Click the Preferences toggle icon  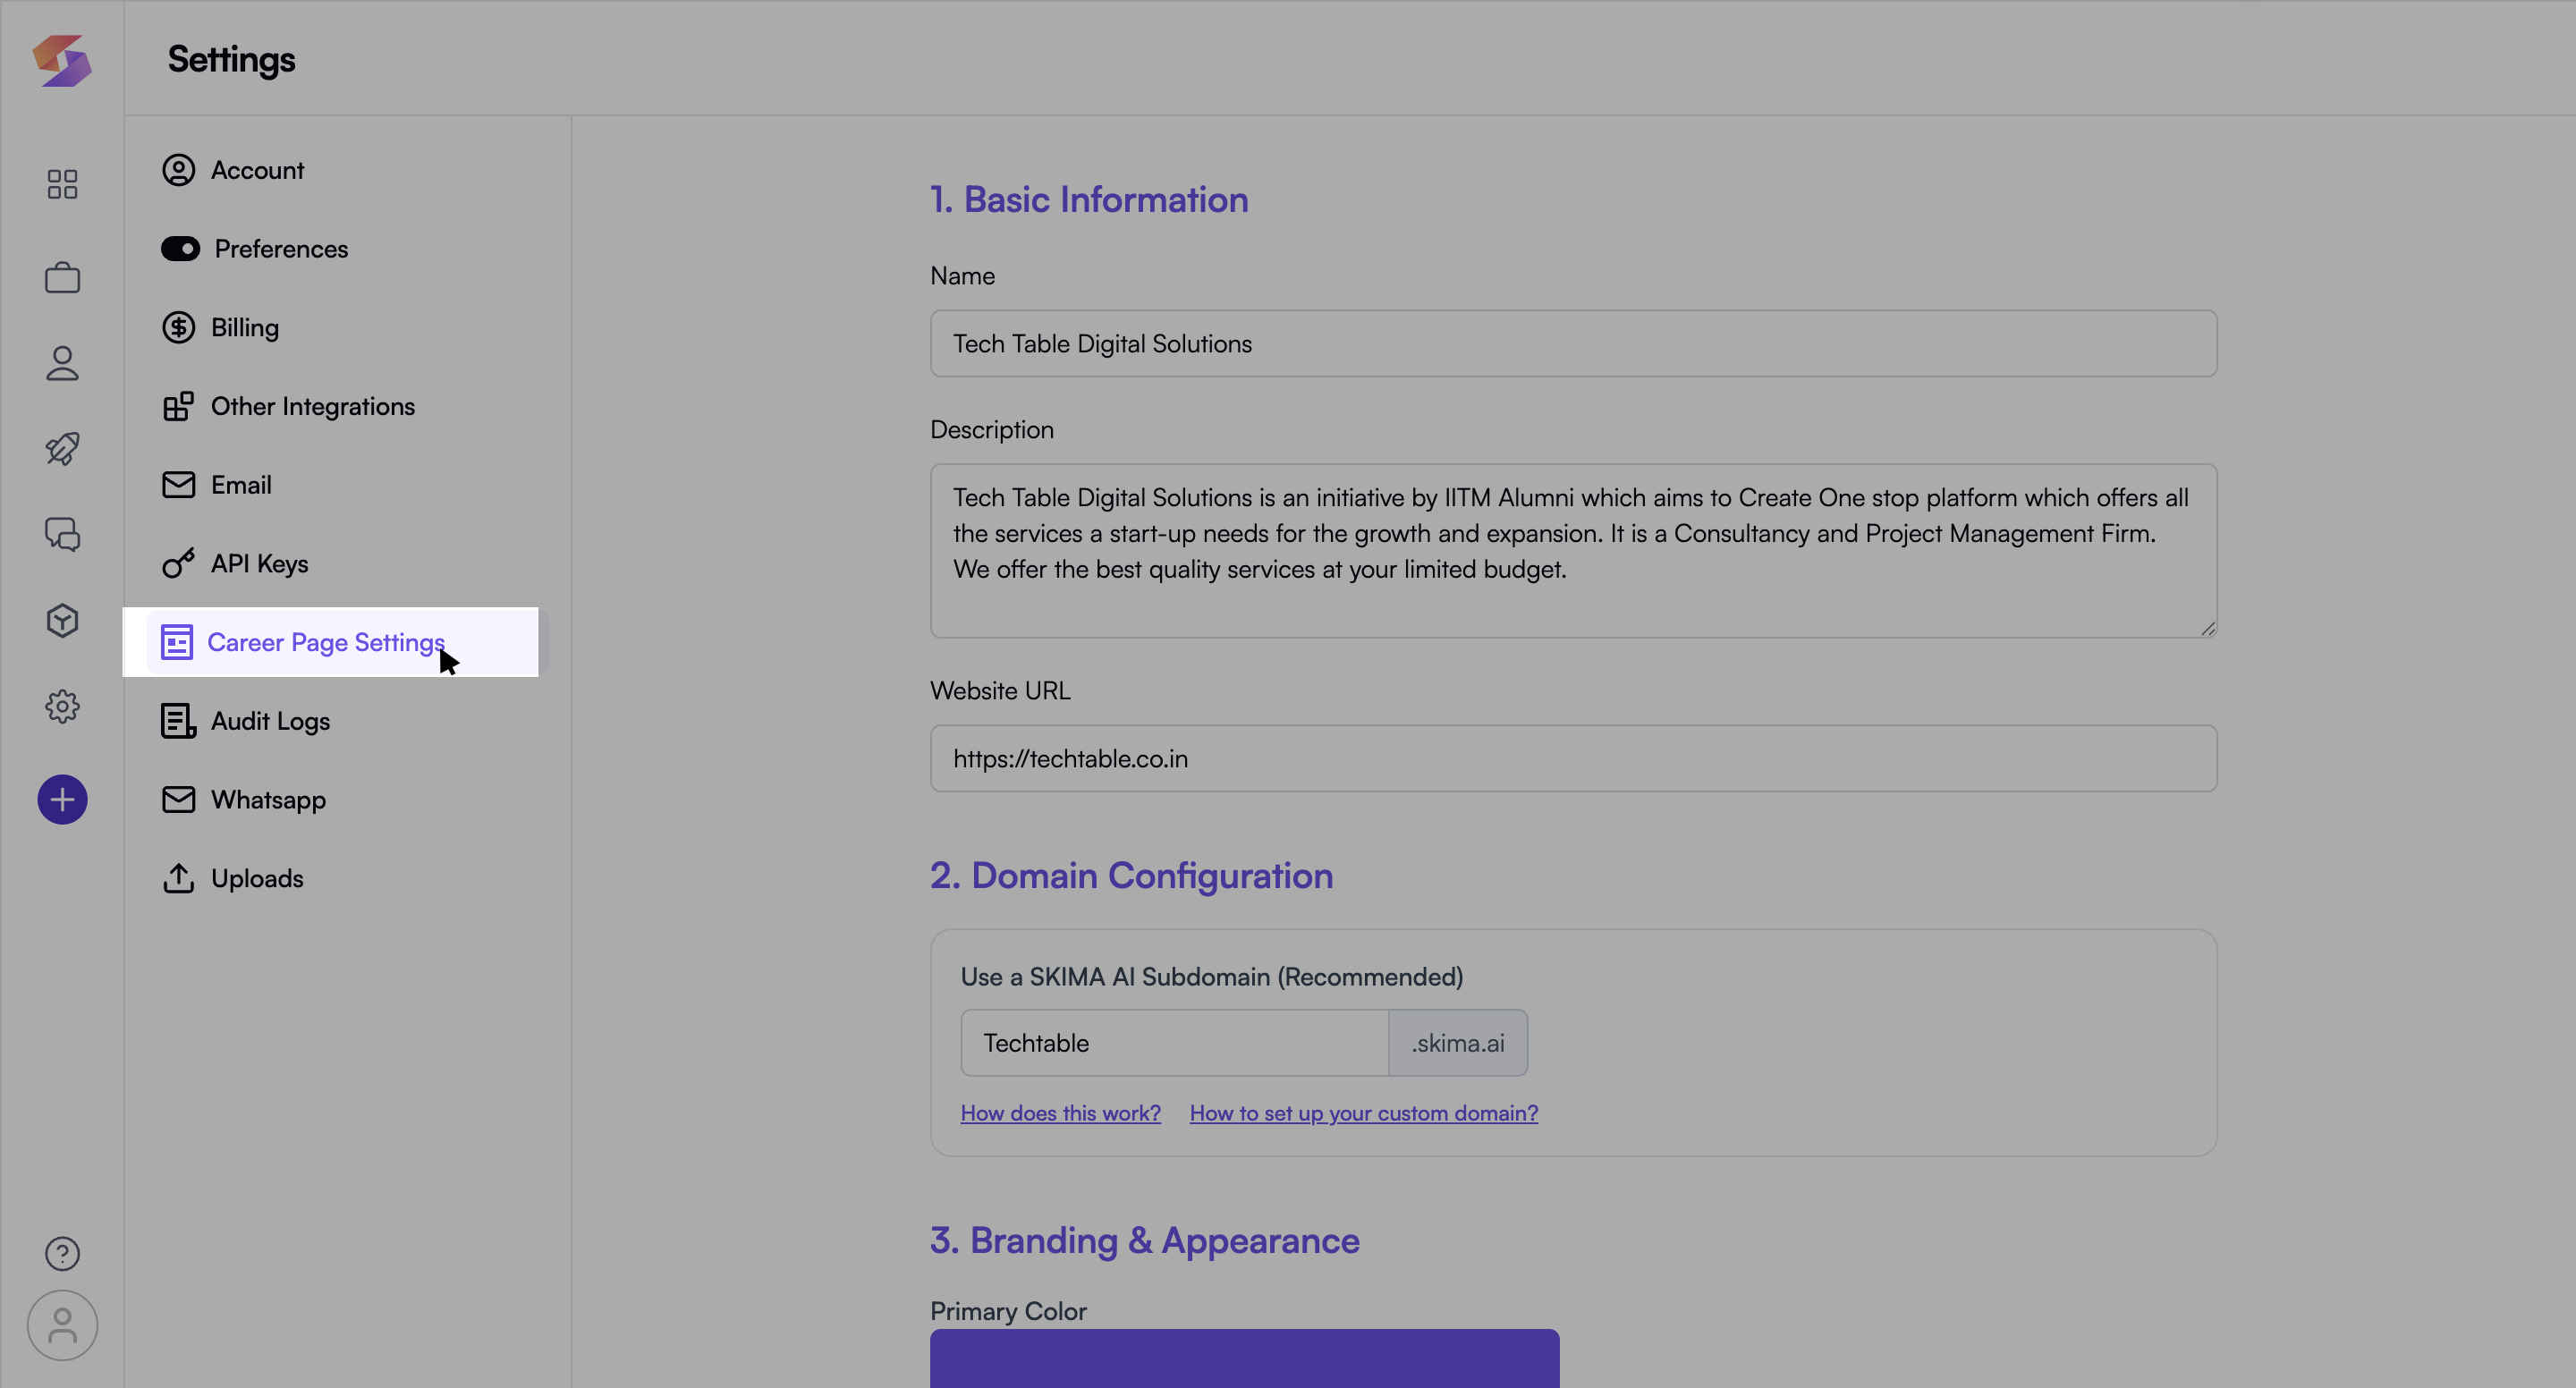click(180, 249)
